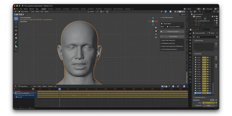Select the Select Box tool
232x116 pixels.
16,19
